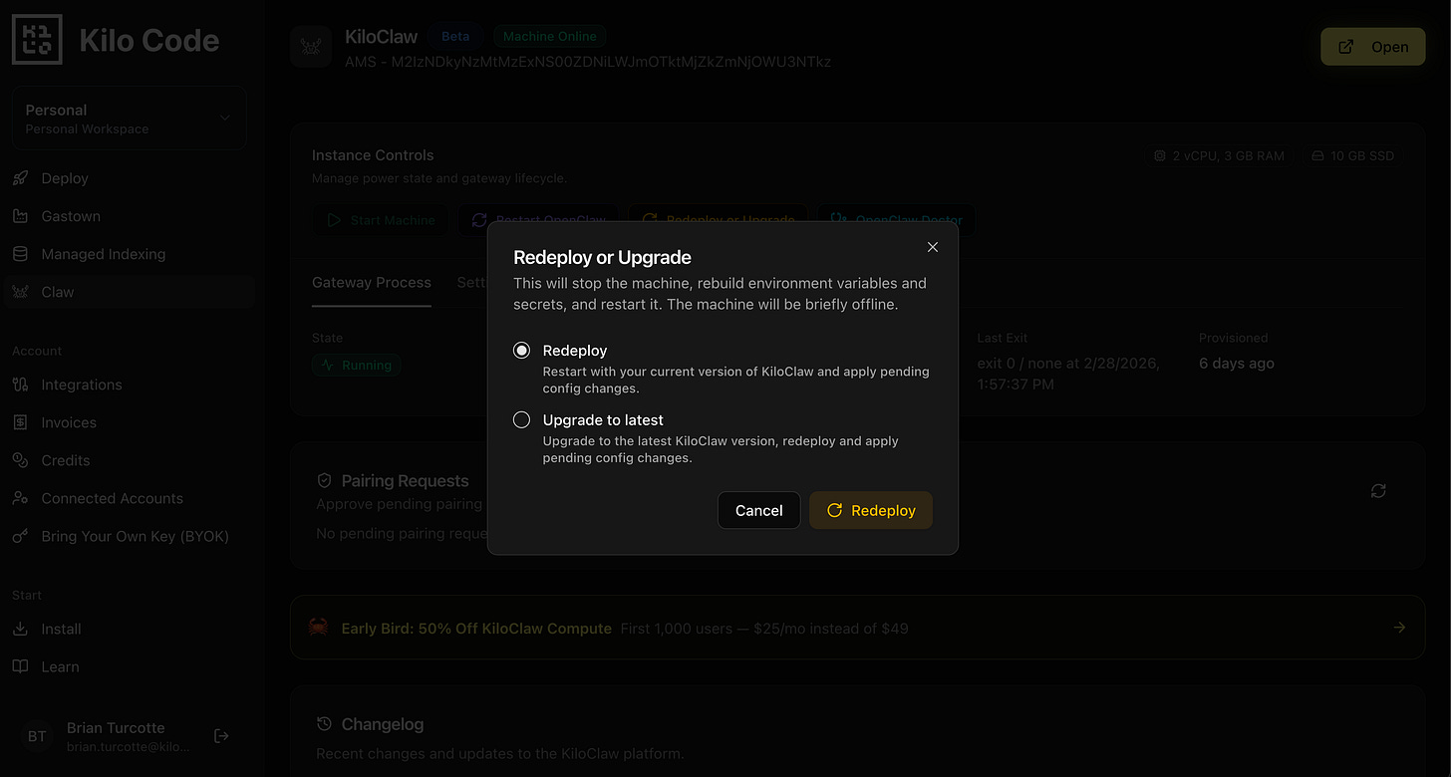Click the Early Bird 50% Off banner text
Image resolution: width=1451 pixels, height=777 pixels.
coord(476,629)
